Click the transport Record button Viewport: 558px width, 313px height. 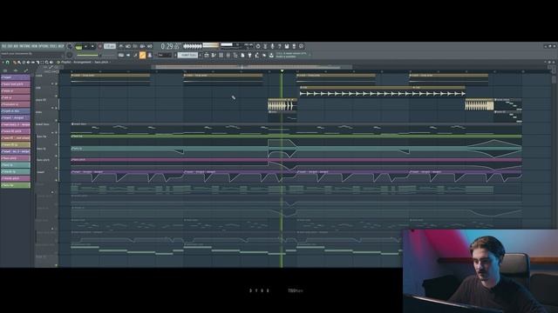[x=100, y=46]
